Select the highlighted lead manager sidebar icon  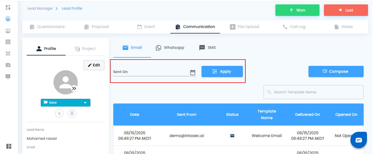coord(8,19)
